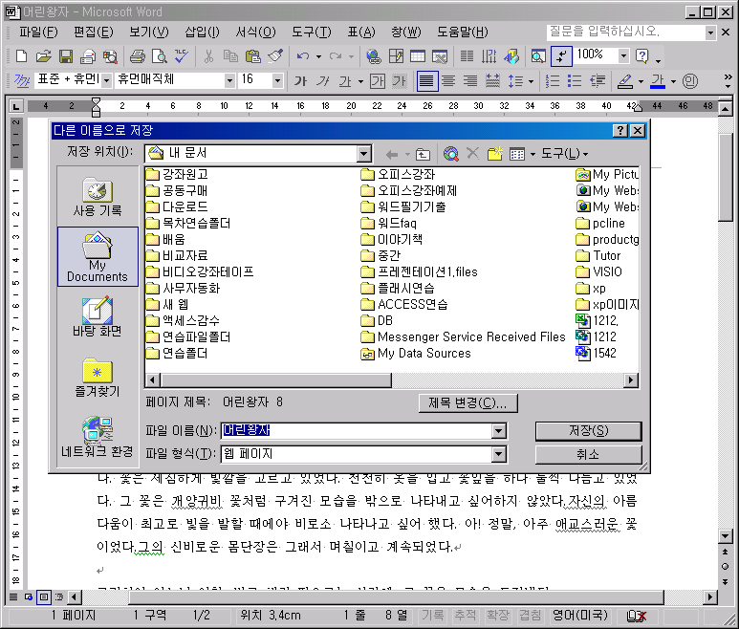
Task: Click the 저장(S) save button
Action: click(589, 431)
